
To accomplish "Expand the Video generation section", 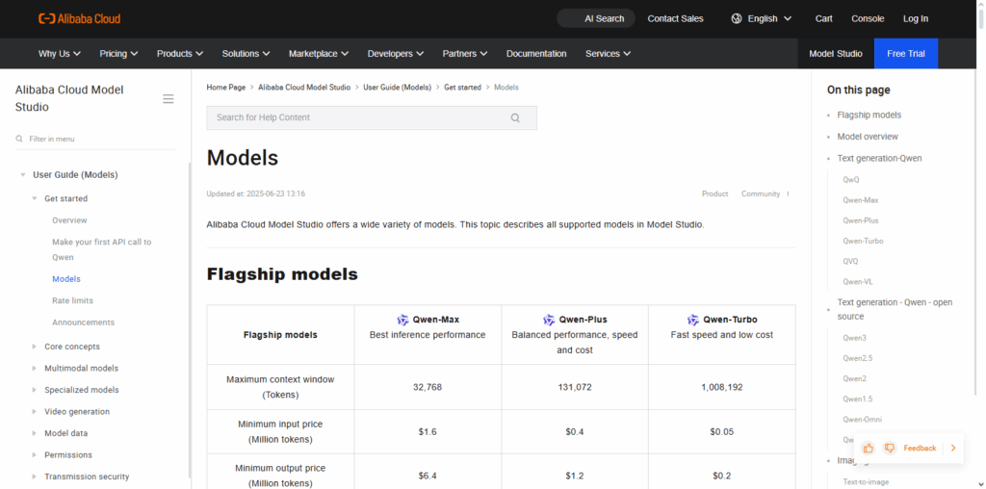I will coord(35,412).
